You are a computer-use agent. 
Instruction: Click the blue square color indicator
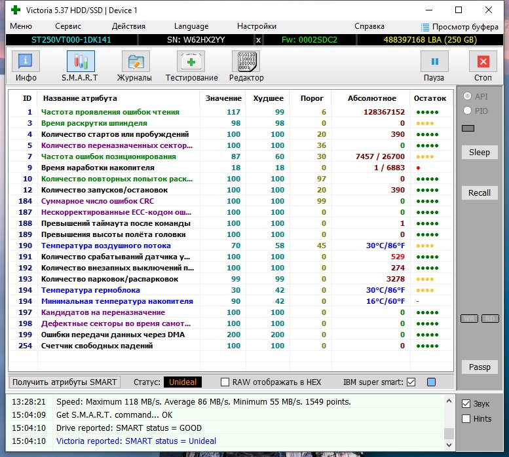[432, 382]
